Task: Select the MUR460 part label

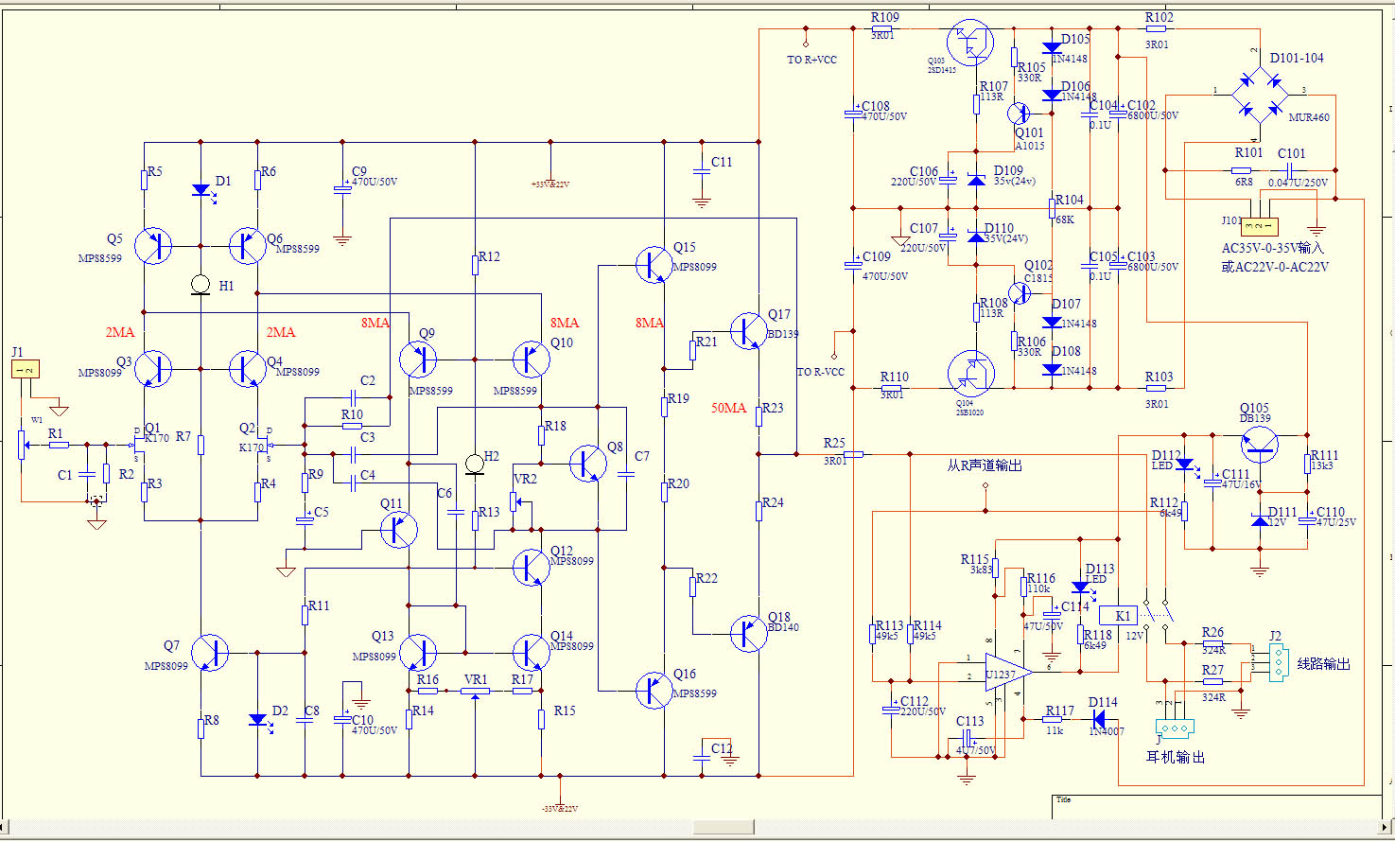Action: pyautogui.click(x=1309, y=117)
